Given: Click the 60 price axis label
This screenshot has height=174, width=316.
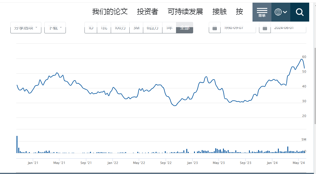Looking at the screenshot, I should coord(304,57).
